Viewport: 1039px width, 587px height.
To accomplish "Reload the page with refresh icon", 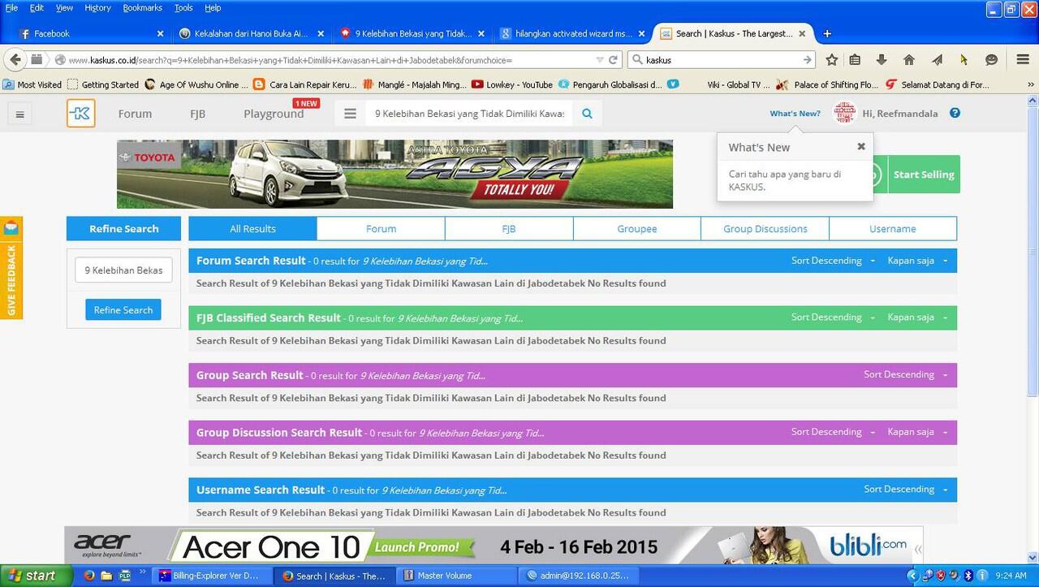I will pos(614,59).
